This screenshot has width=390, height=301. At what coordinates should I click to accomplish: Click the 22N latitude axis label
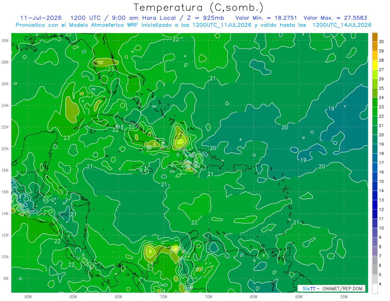(5, 127)
